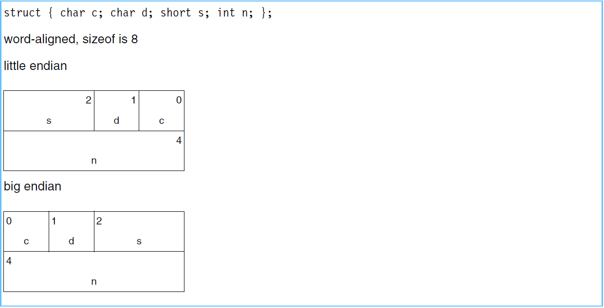Click field label n in big endian diagram

(94, 282)
